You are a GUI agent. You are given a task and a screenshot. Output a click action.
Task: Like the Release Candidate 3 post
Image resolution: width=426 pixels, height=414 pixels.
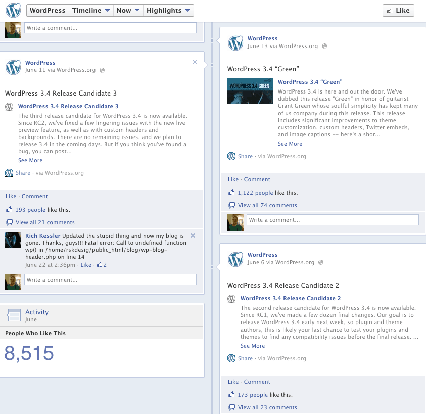[x=11, y=196]
